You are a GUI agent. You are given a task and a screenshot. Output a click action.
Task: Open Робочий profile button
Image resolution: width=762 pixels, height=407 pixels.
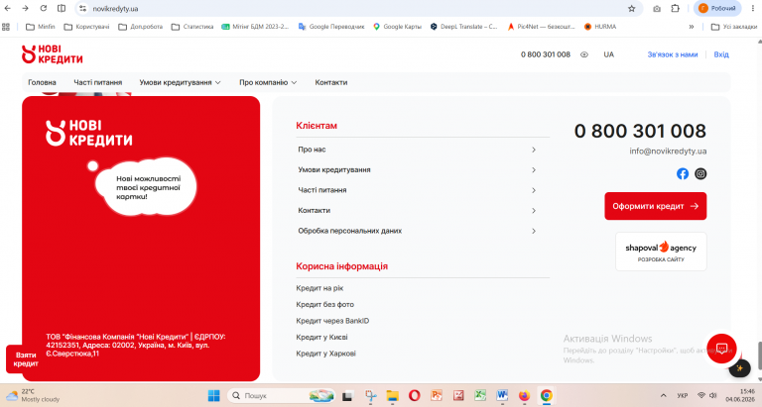(x=717, y=8)
